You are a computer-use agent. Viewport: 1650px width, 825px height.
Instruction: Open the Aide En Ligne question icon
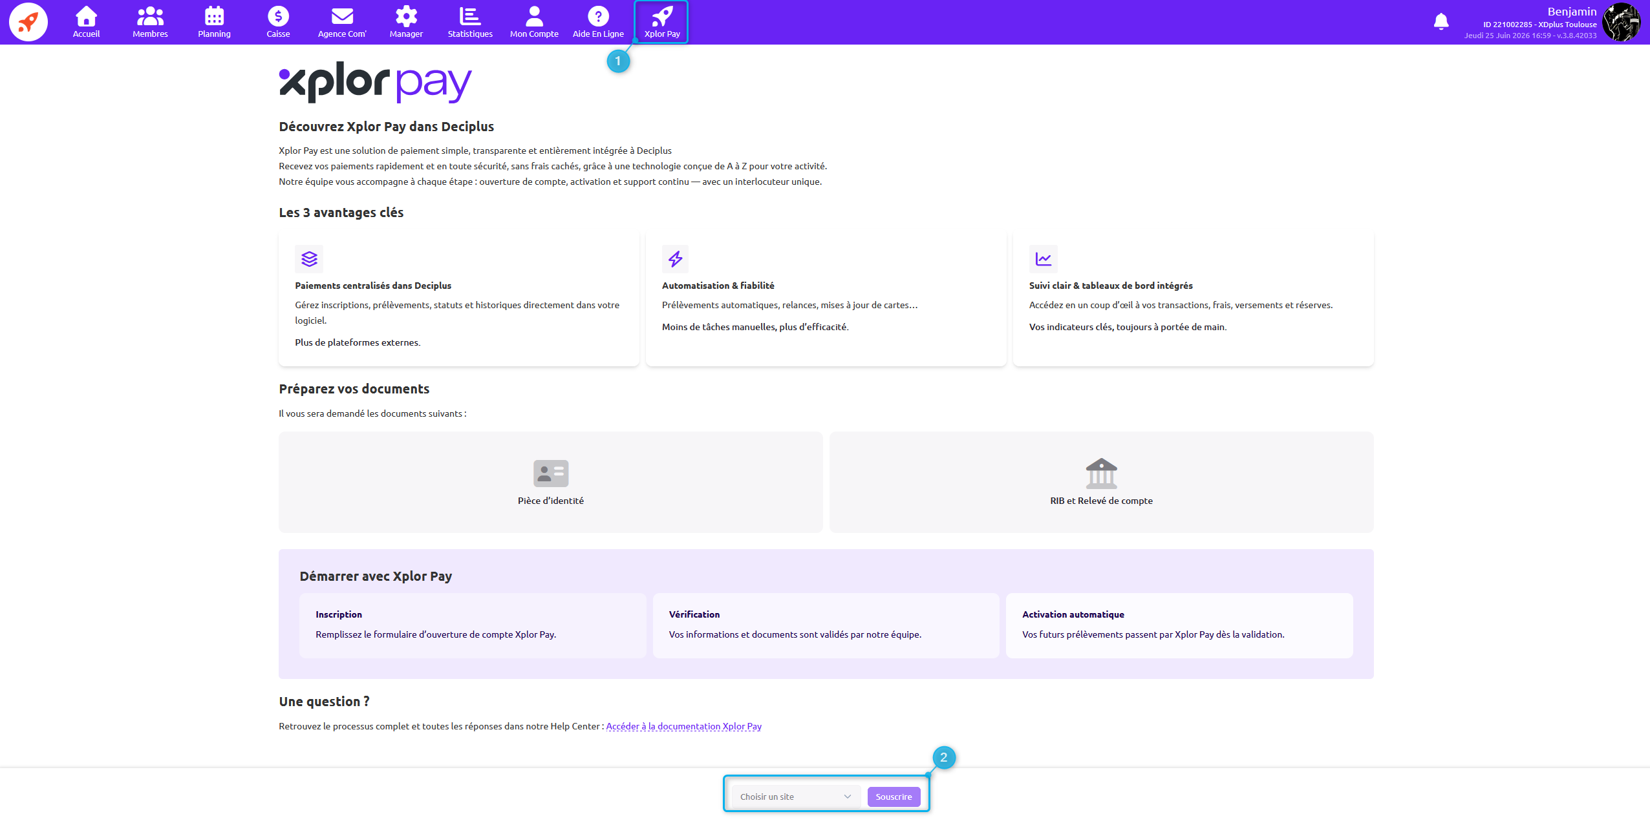(x=598, y=16)
